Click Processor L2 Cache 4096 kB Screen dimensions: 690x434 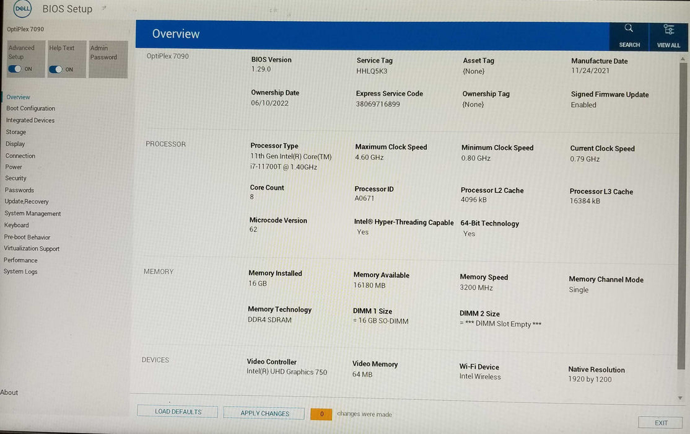[473, 200]
